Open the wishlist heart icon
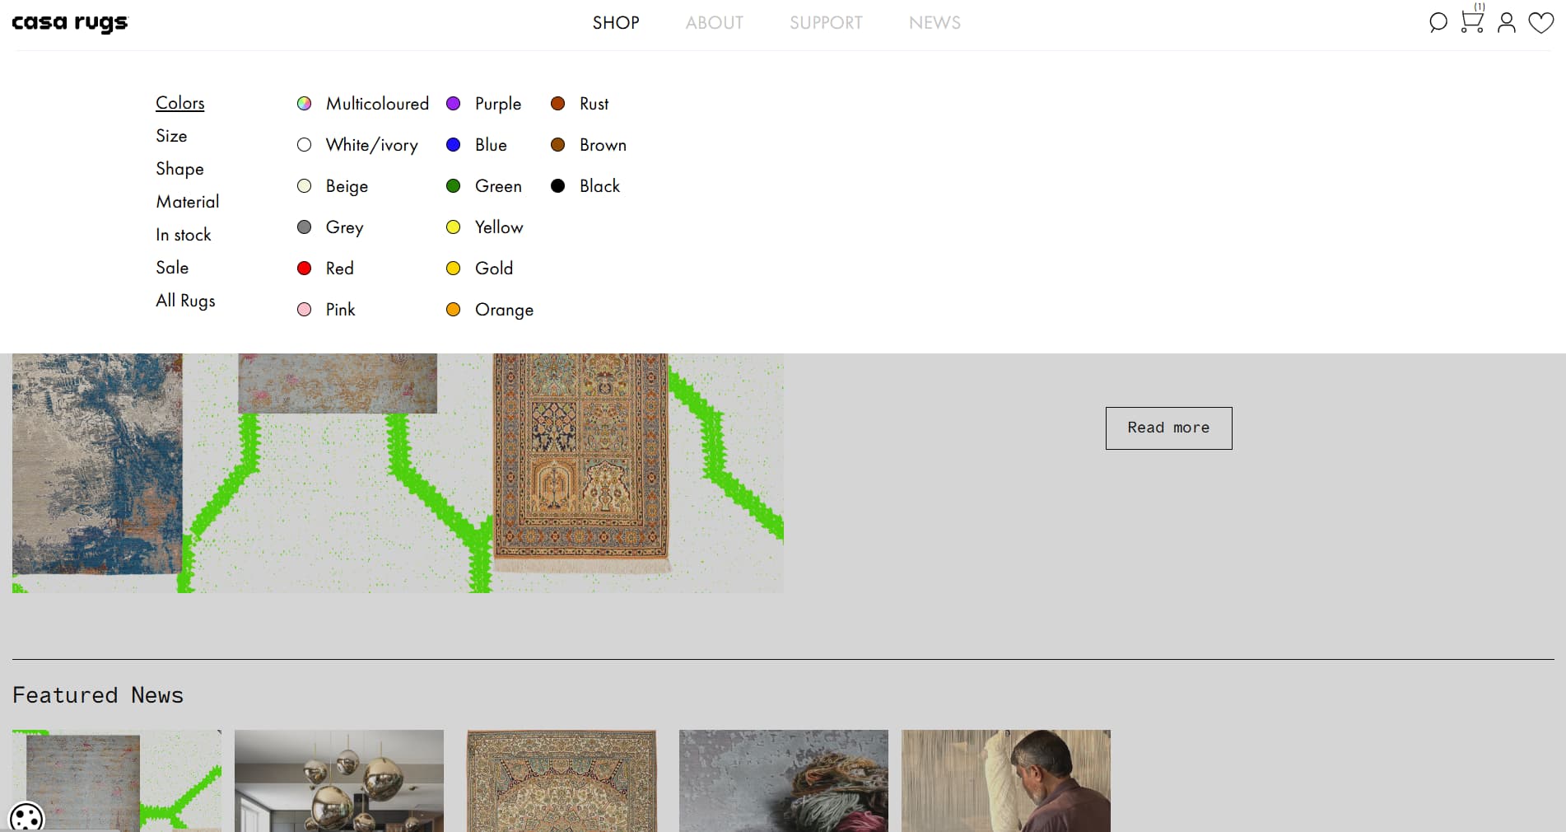The width and height of the screenshot is (1566, 832). tap(1540, 22)
